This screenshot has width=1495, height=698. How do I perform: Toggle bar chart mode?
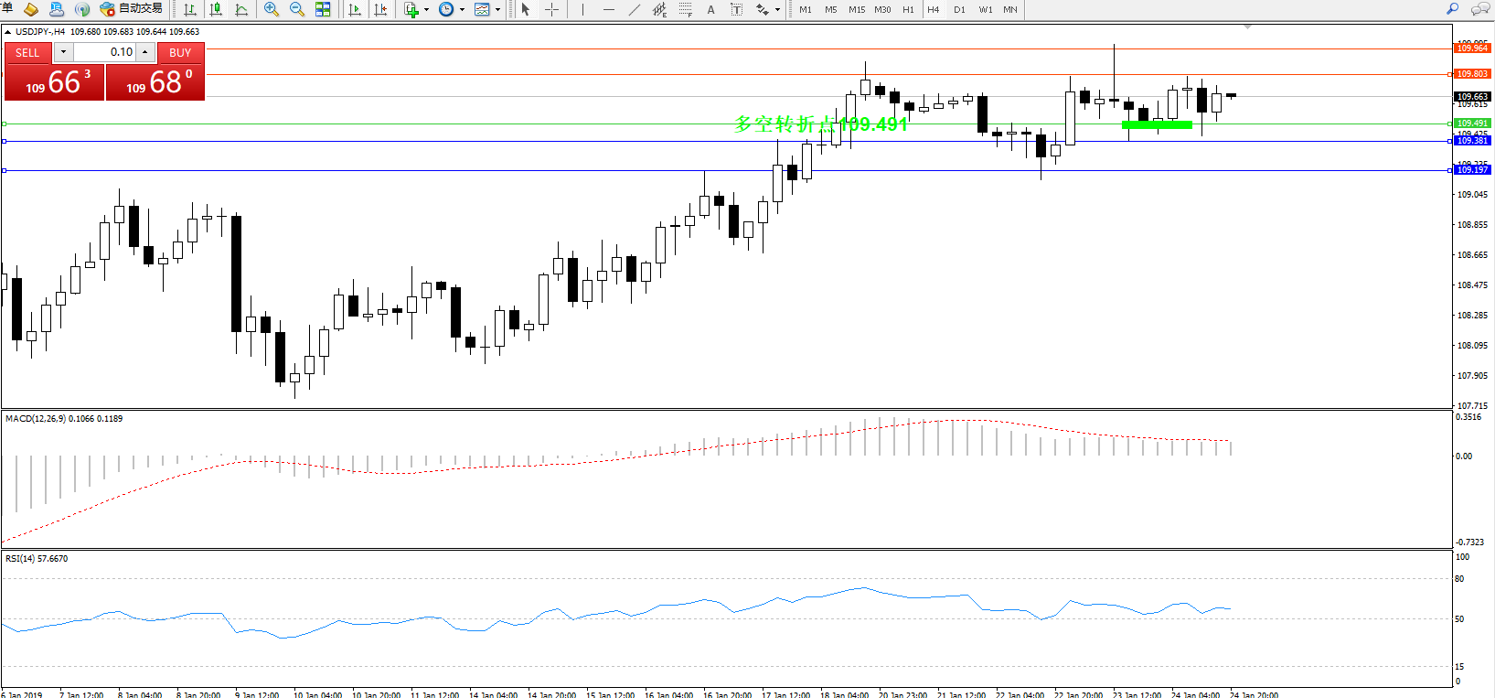190,9
